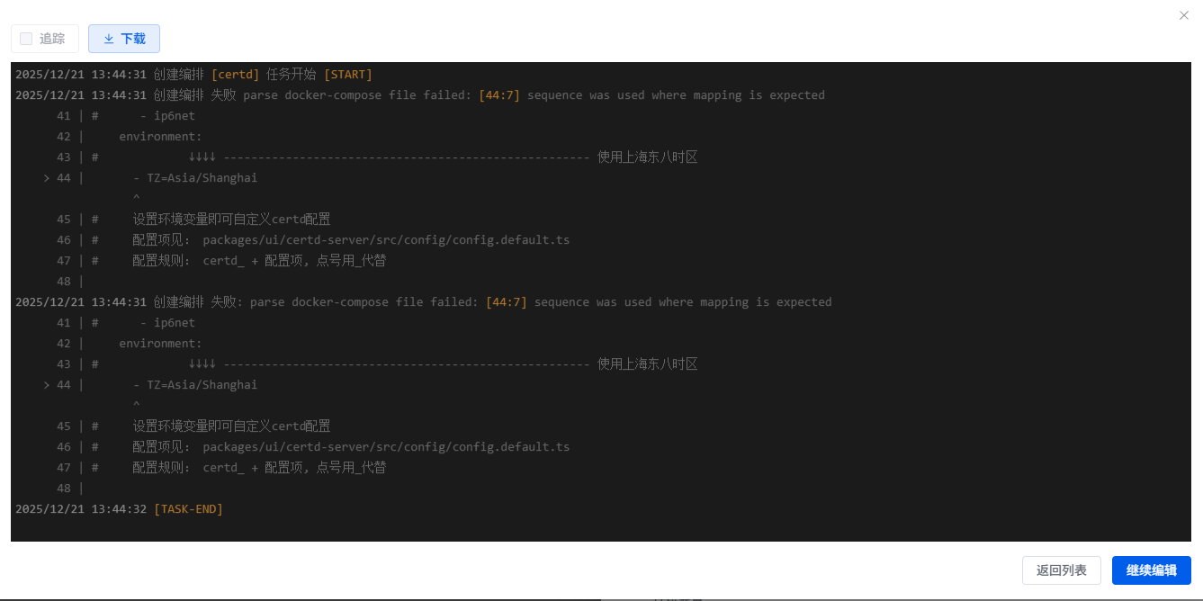Click second [44:7] error position marker
This screenshot has height=601, width=1203.
pos(506,302)
